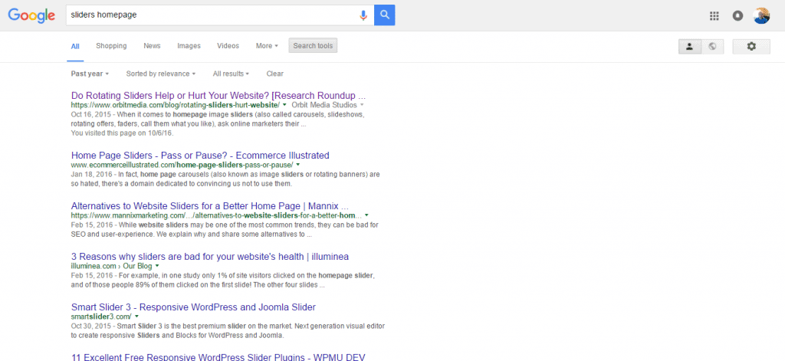Switch to the Shopping tab
785x361 pixels.
click(111, 45)
